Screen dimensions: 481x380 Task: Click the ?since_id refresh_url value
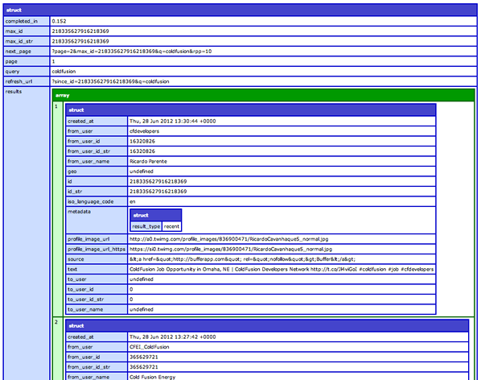110,81
